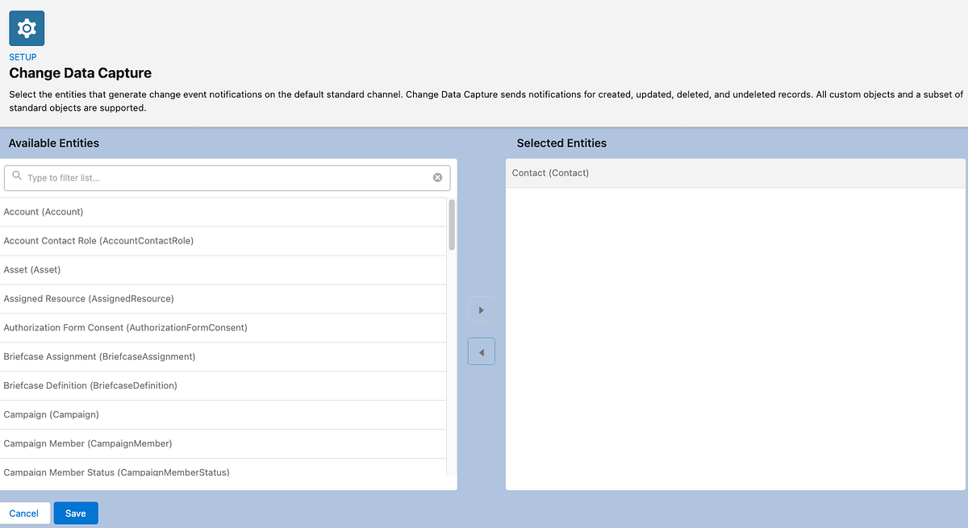Click the Available Entities scrollbar
The height and width of the screenshot is (528, 968).
pyautogui.click(x=452, y=226)
